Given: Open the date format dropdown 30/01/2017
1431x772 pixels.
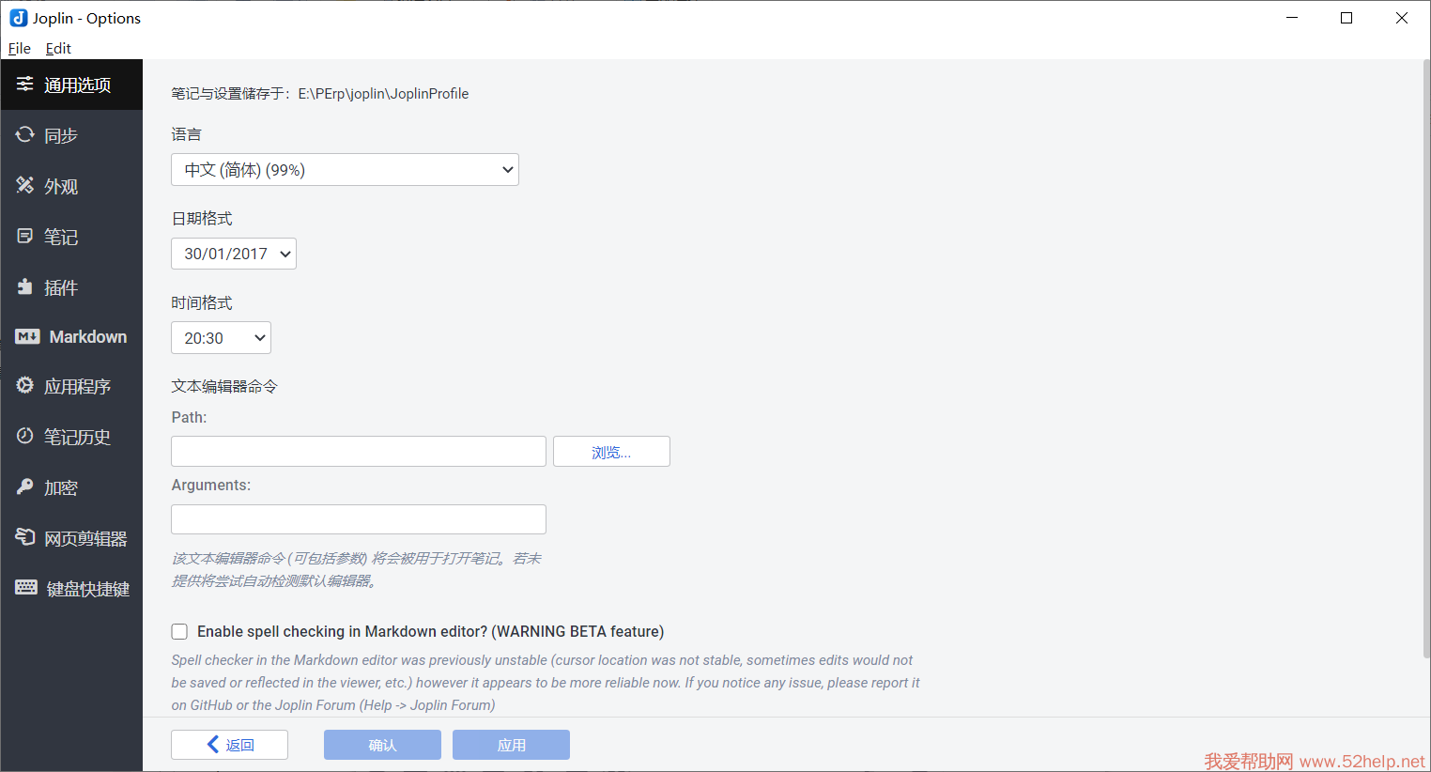Looking at the screenshot, I should [234, 254].
